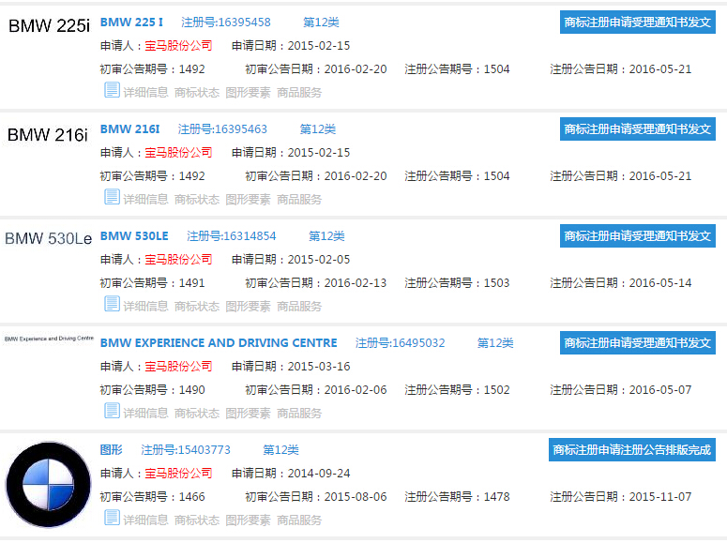Click the document icon in 图形 15403773 row

[x=112, y=518]
